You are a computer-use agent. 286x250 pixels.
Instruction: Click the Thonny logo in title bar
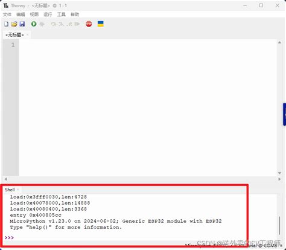[x=6, y=5]
